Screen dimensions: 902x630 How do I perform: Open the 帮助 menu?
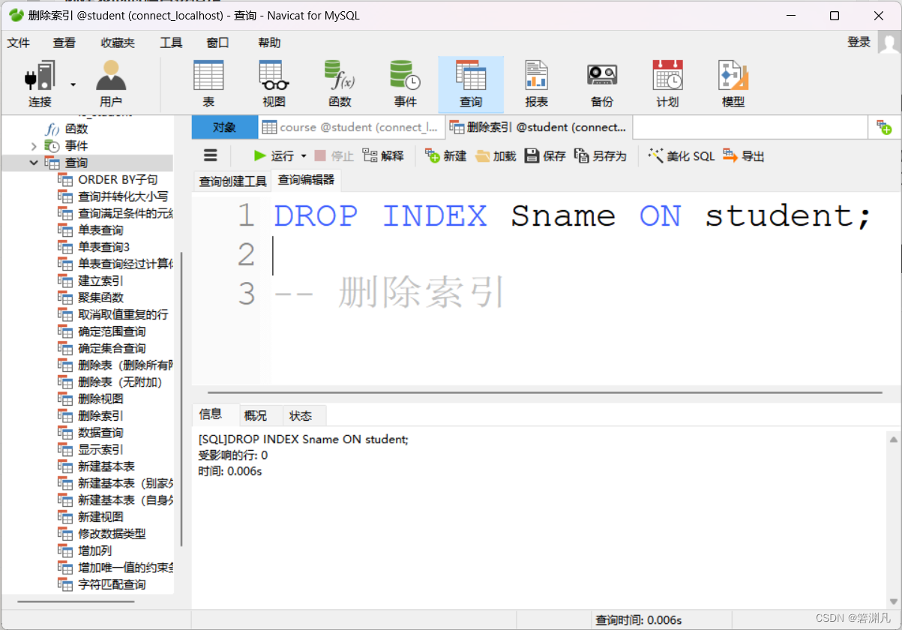point(269,43)
